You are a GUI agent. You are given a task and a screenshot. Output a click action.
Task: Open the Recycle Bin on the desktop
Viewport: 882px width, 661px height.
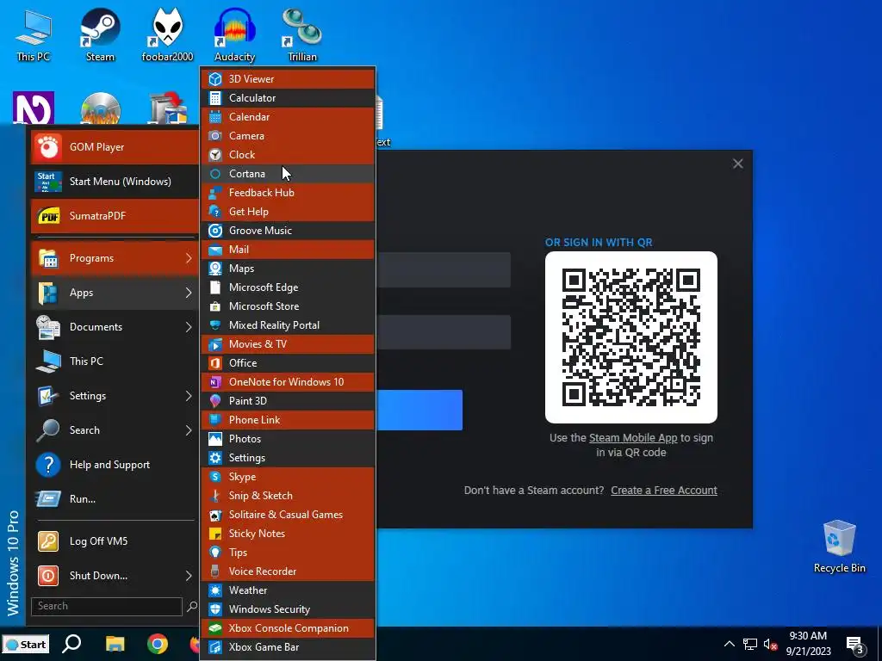(839, 545)
